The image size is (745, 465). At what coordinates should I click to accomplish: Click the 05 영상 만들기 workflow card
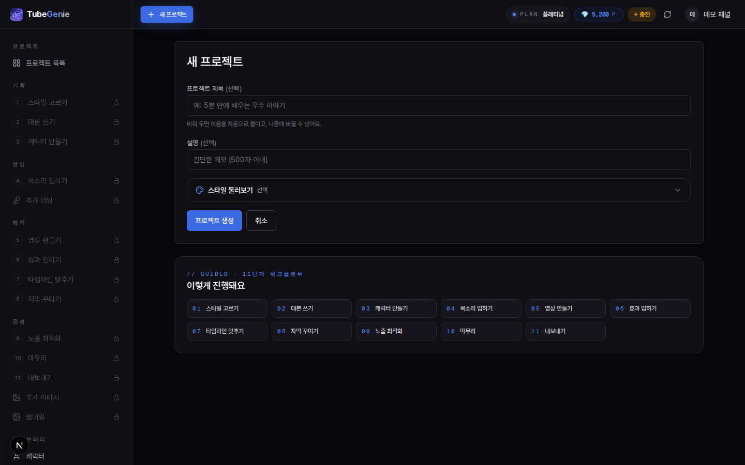click(x=565, y=308)
